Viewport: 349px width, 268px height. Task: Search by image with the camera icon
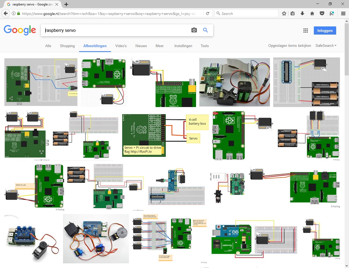click(194, 30)
